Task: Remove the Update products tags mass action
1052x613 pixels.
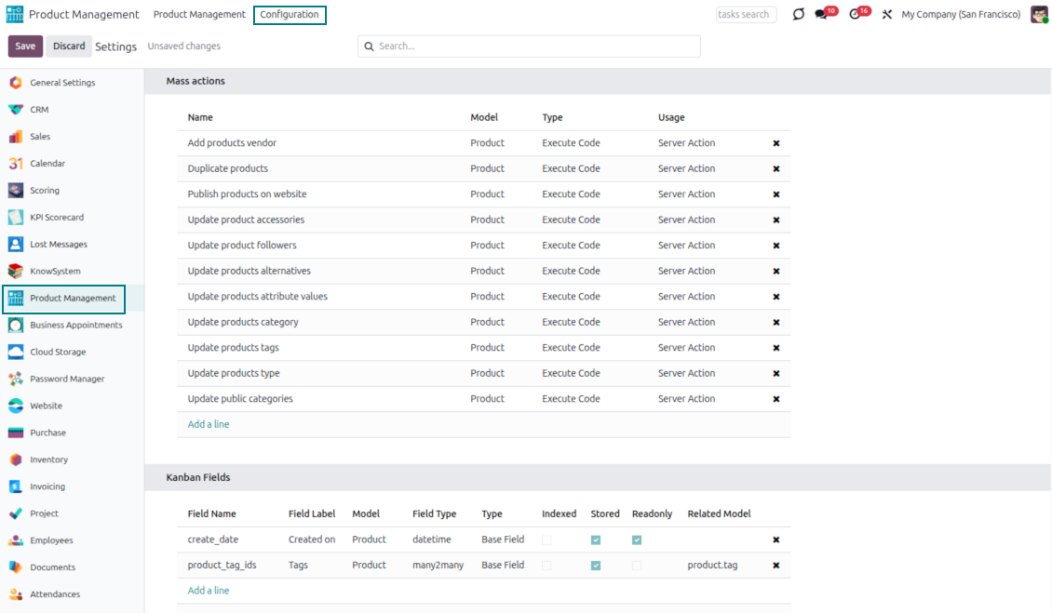Action: coord(776,348)
